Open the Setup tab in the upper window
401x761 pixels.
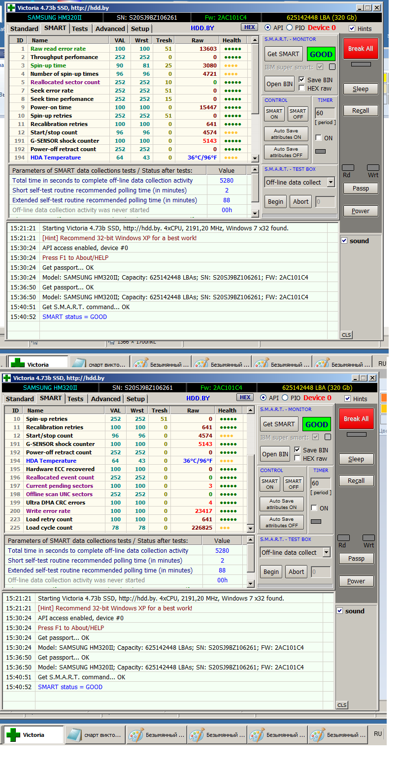(x=140, y=29)
